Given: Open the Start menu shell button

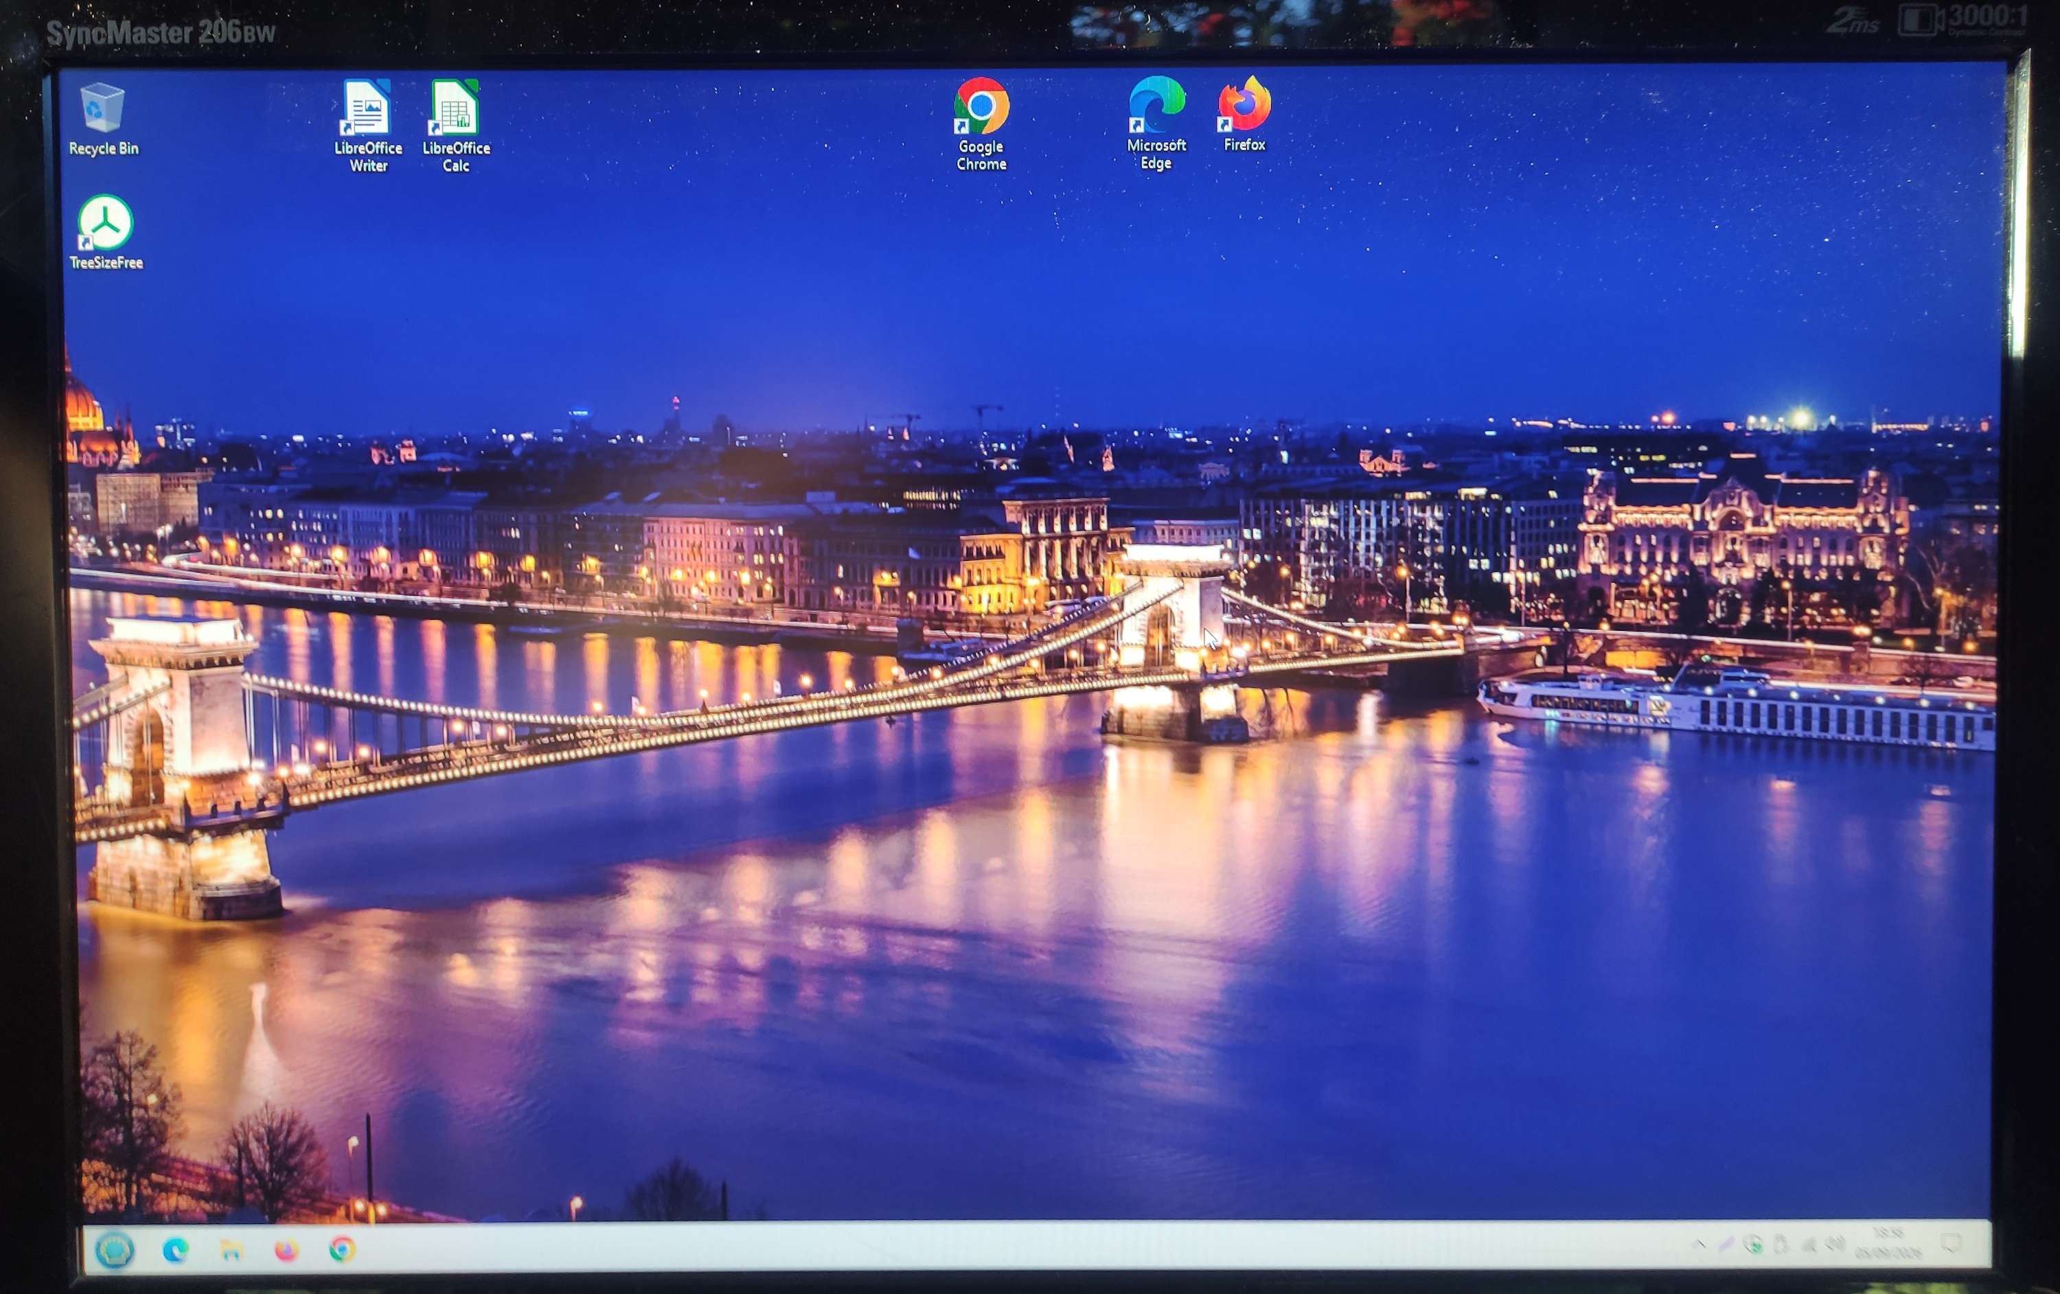Looking at the screenshot, I should [115, 1250].
